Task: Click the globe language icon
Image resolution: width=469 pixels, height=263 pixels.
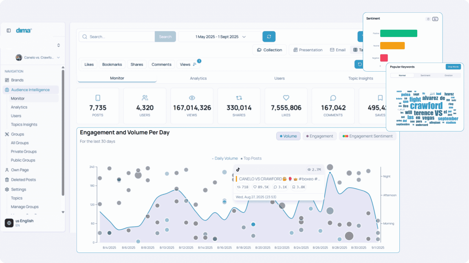Action: click(9, 223)
